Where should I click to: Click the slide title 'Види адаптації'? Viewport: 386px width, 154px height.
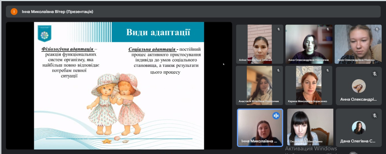point(158,32)
